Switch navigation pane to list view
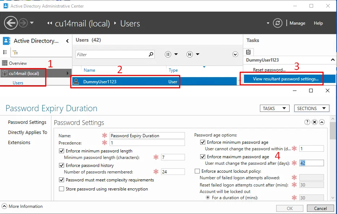Image resolution: width=337 pixels, height=214 pixels. click(5, 52)
